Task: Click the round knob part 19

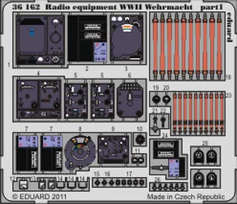Action: [156, 99]
